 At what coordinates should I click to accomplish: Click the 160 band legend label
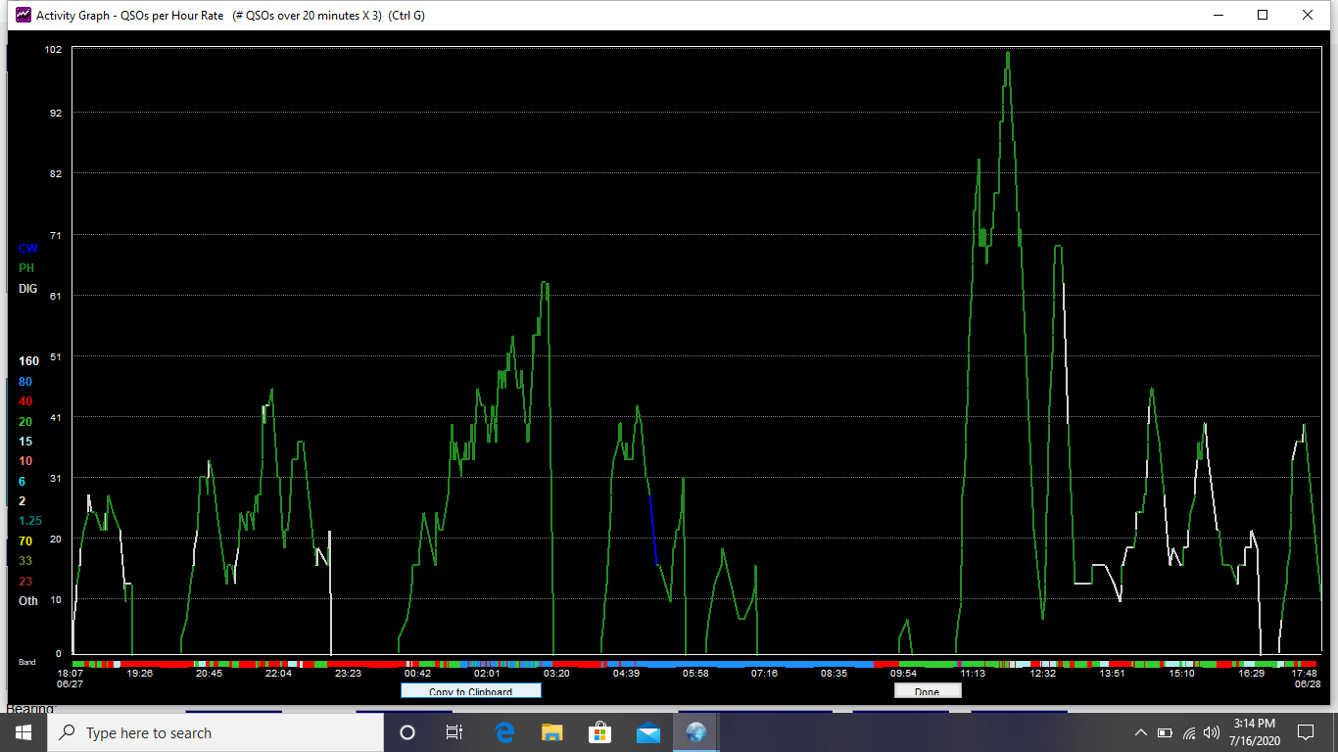click(x=28, y=361)
